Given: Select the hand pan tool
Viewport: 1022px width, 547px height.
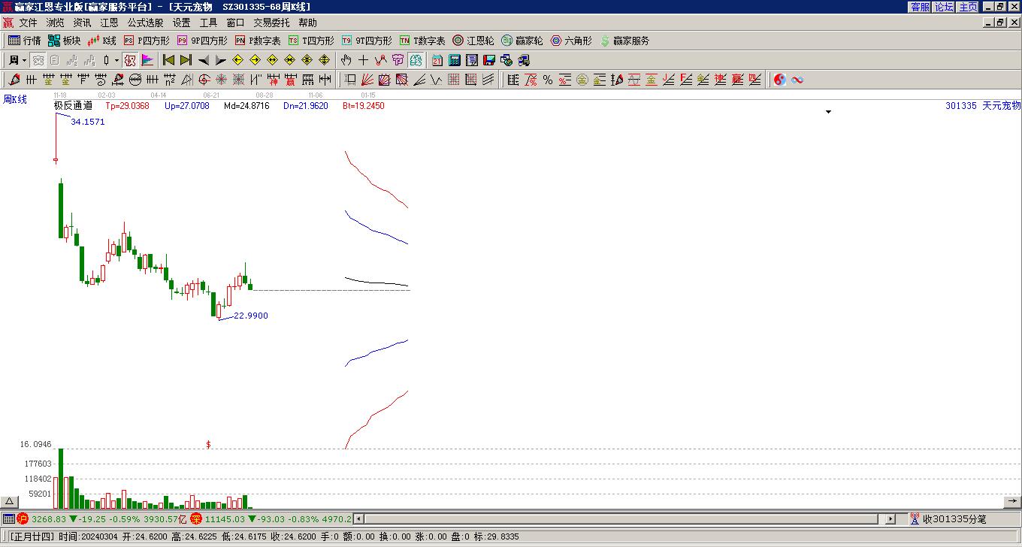Looking at the screenshot, I should click(346, 60).
